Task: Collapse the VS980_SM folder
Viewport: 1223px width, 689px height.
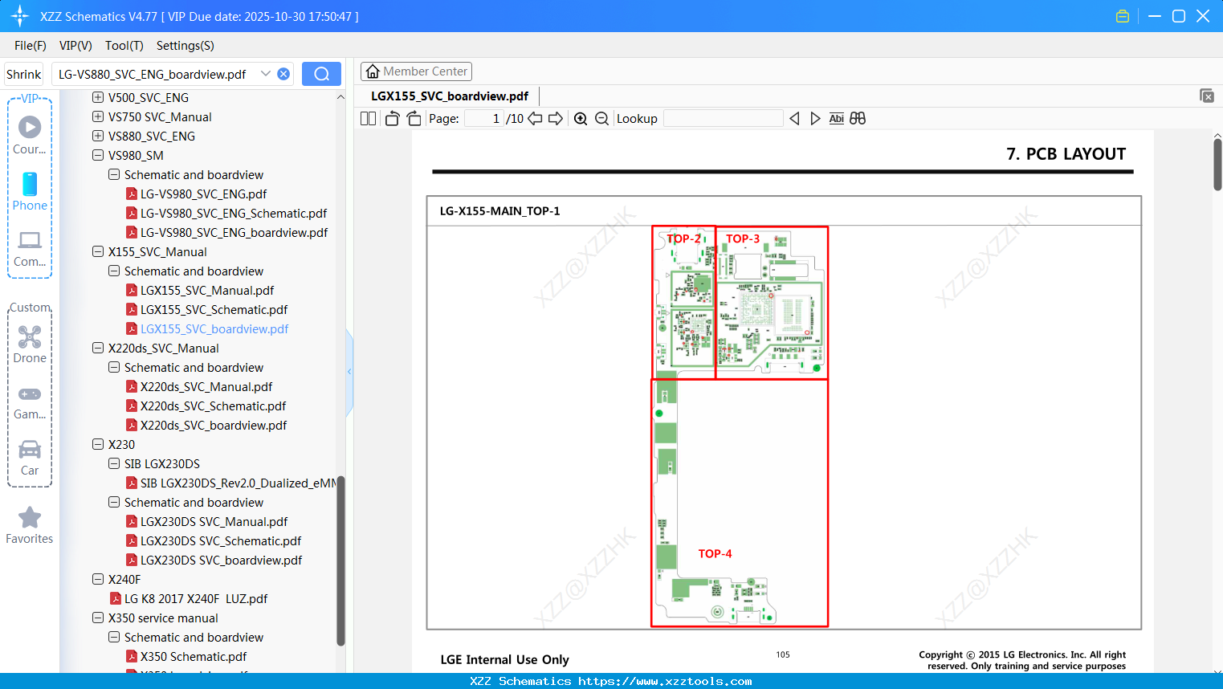Action: coord(98,155)
